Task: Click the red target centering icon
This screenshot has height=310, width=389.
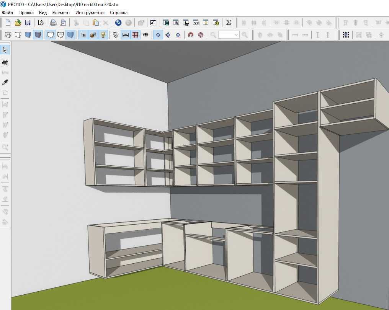Action: [201, 35]
